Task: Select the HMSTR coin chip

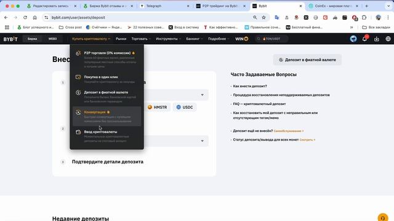Action: [158, 107]
